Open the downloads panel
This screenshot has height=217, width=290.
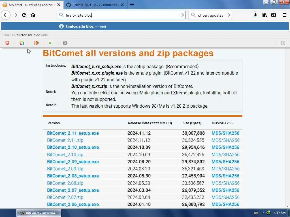255,15
